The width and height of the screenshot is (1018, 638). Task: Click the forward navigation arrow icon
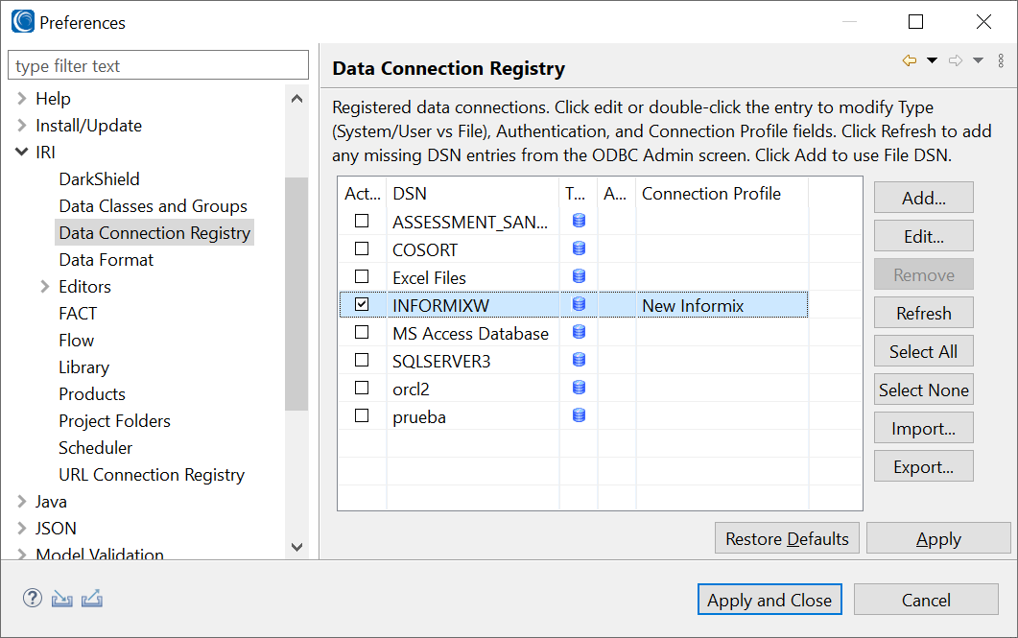tap(956, 61)
